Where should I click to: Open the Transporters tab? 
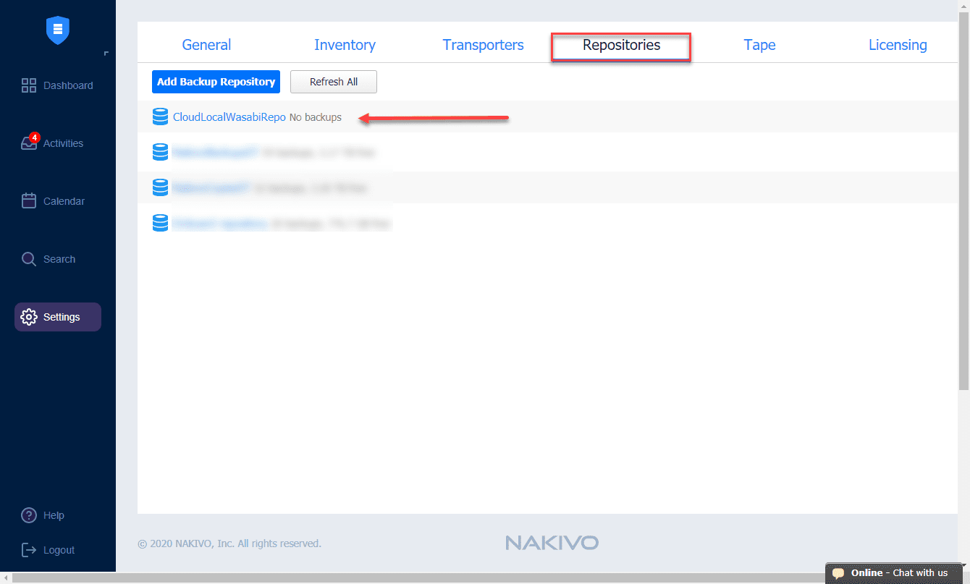[483, 45]
